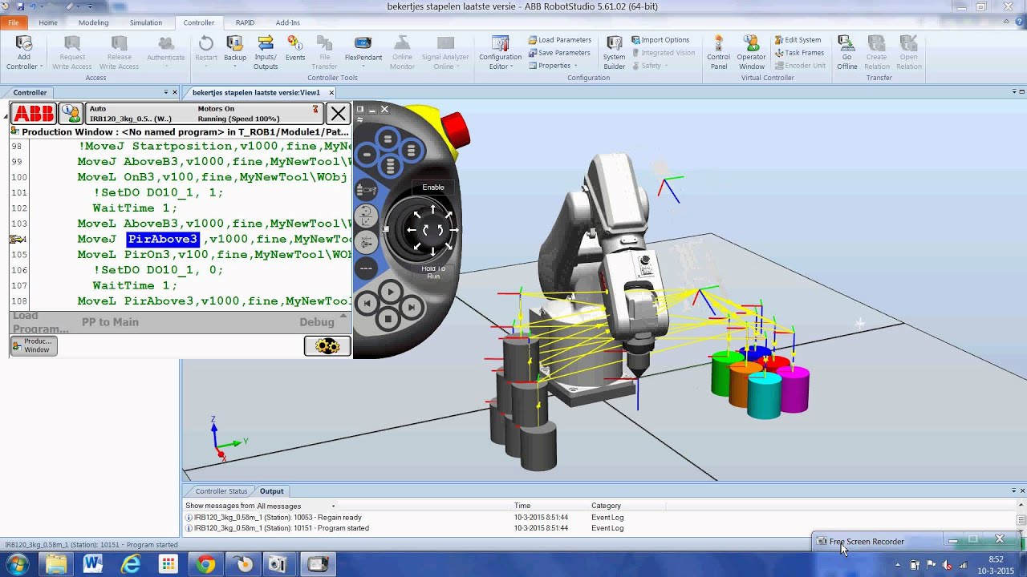The width and height of the screenshot is (1027, 577).
Task: Open the virtual Control Panel
Action: [718, 53]
